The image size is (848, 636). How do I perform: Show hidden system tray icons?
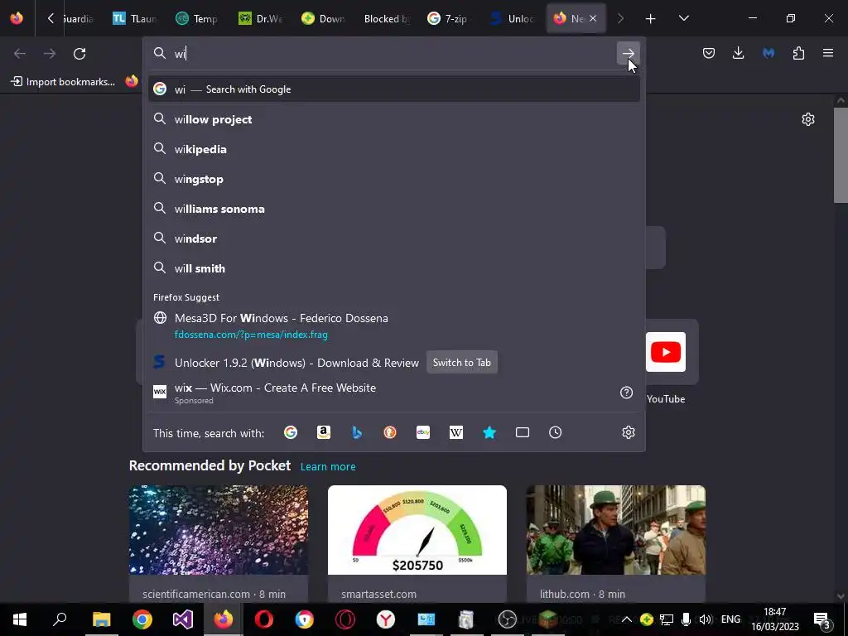(626, 619)
